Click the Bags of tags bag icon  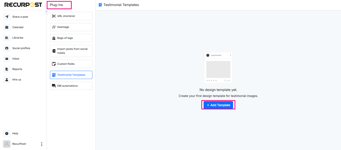(54, 38)
